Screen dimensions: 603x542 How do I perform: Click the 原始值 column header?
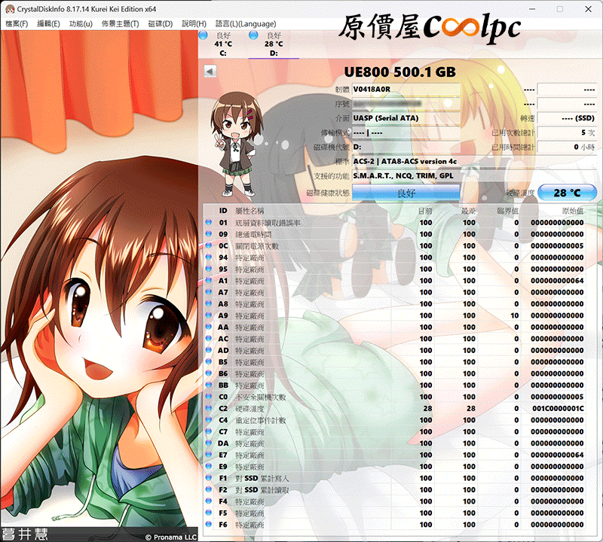tap(573, 211)
